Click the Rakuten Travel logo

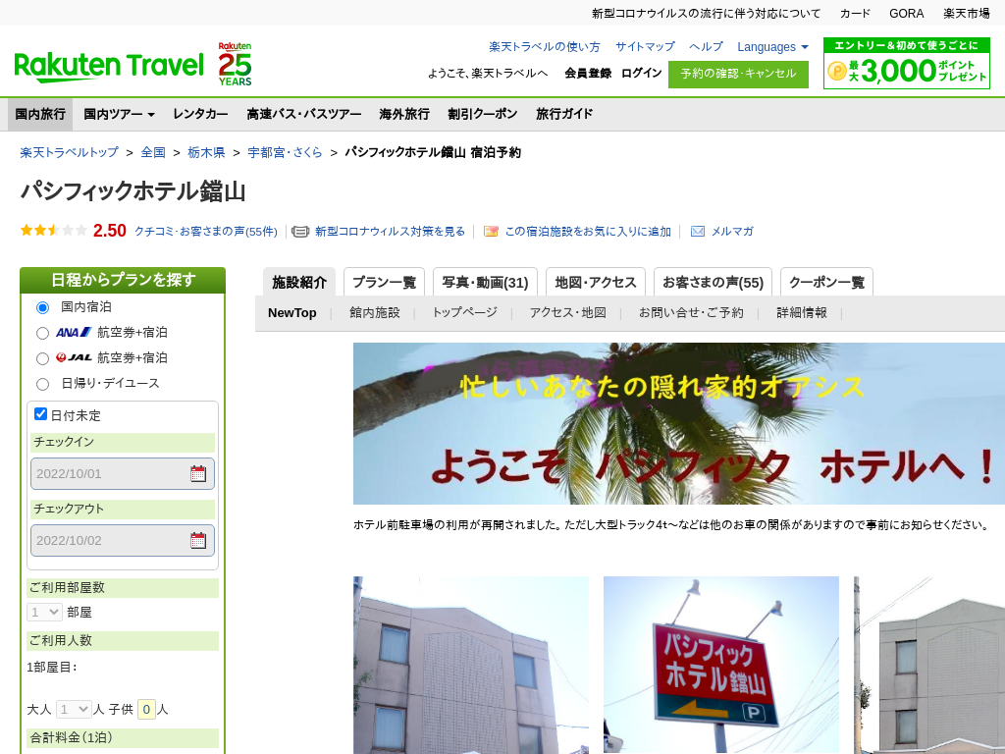(108, 67)
